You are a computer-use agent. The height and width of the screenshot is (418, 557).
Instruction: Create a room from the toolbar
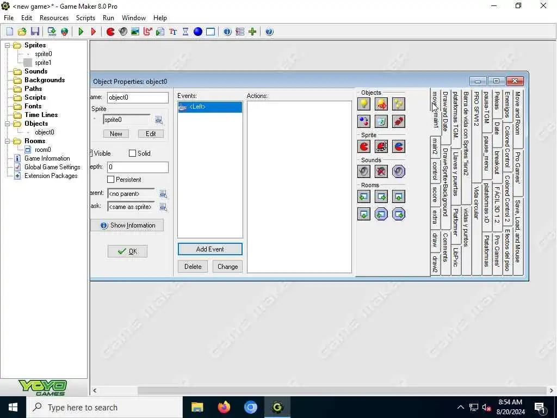(211, 32)
